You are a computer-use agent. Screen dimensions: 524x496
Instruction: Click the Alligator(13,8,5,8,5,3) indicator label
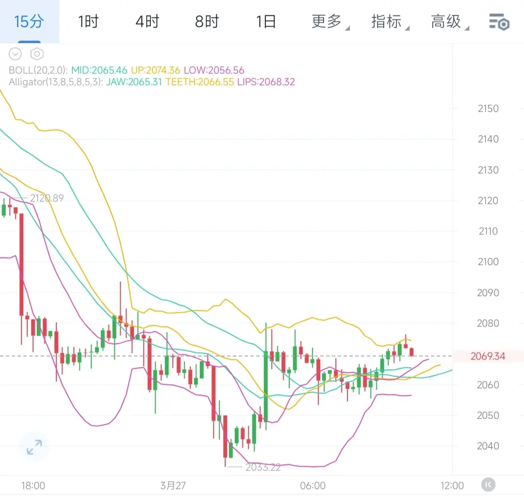56,82
